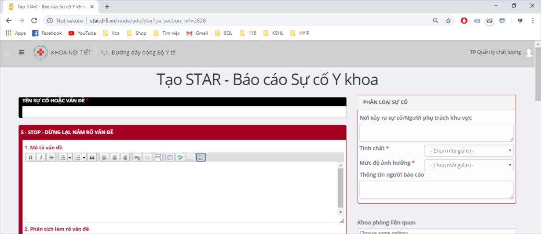This screenshot has height=234, width=541.
Task: Expand the numbered list style arrow
Action: tap(84, 158)
